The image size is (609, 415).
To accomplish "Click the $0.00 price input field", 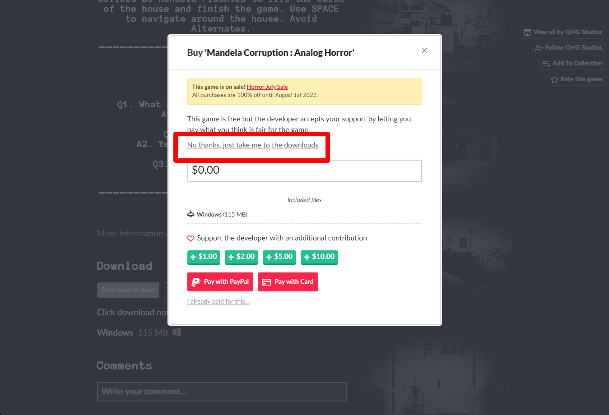I will [x=305, y=171].
